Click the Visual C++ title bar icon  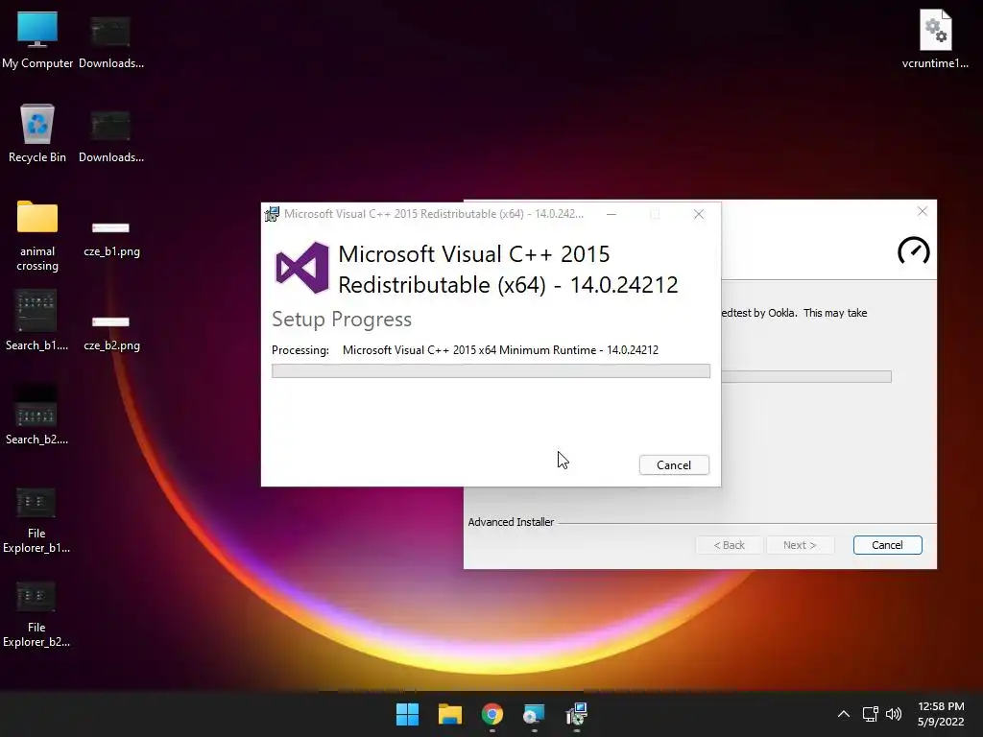[x=272, y=214]
